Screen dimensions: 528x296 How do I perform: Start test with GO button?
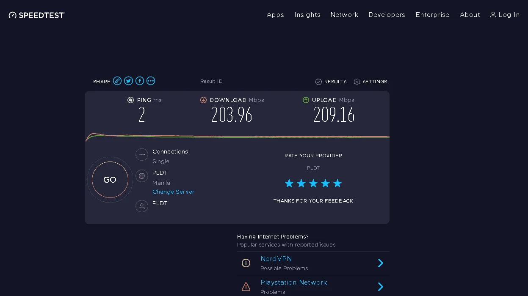click(110, 180)
